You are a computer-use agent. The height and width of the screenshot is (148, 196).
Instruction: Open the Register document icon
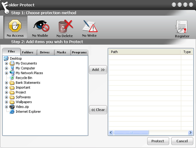coord(181,27)
